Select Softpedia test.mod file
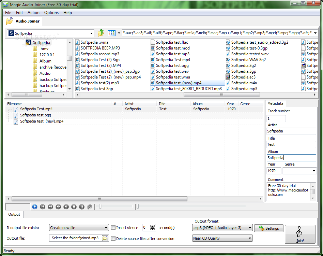This screenshot has width=323, height=256. pyautogui.click(x=170, y=48)
